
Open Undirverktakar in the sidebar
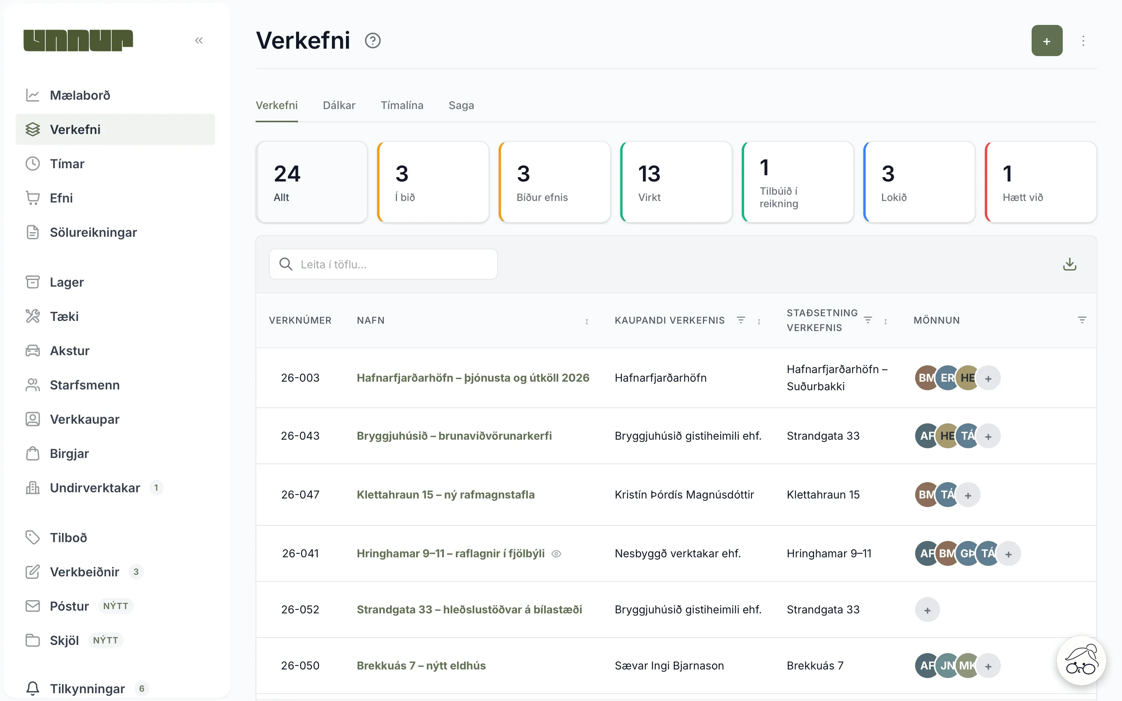pyautogui.click(x=115, y=488)
